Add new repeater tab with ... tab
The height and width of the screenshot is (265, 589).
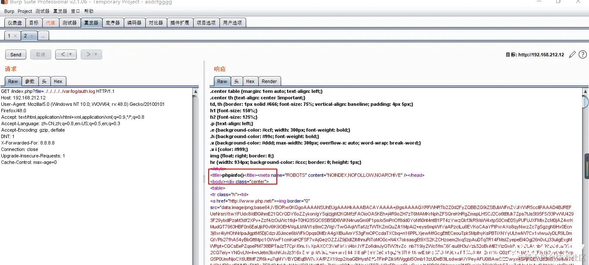pyautogui.click(x=43, y=36)
